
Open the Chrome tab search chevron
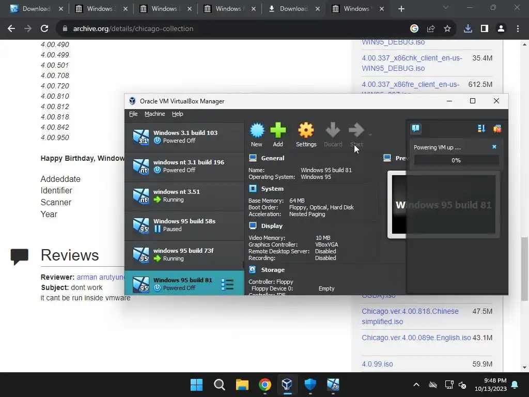[x=446, y=7]
